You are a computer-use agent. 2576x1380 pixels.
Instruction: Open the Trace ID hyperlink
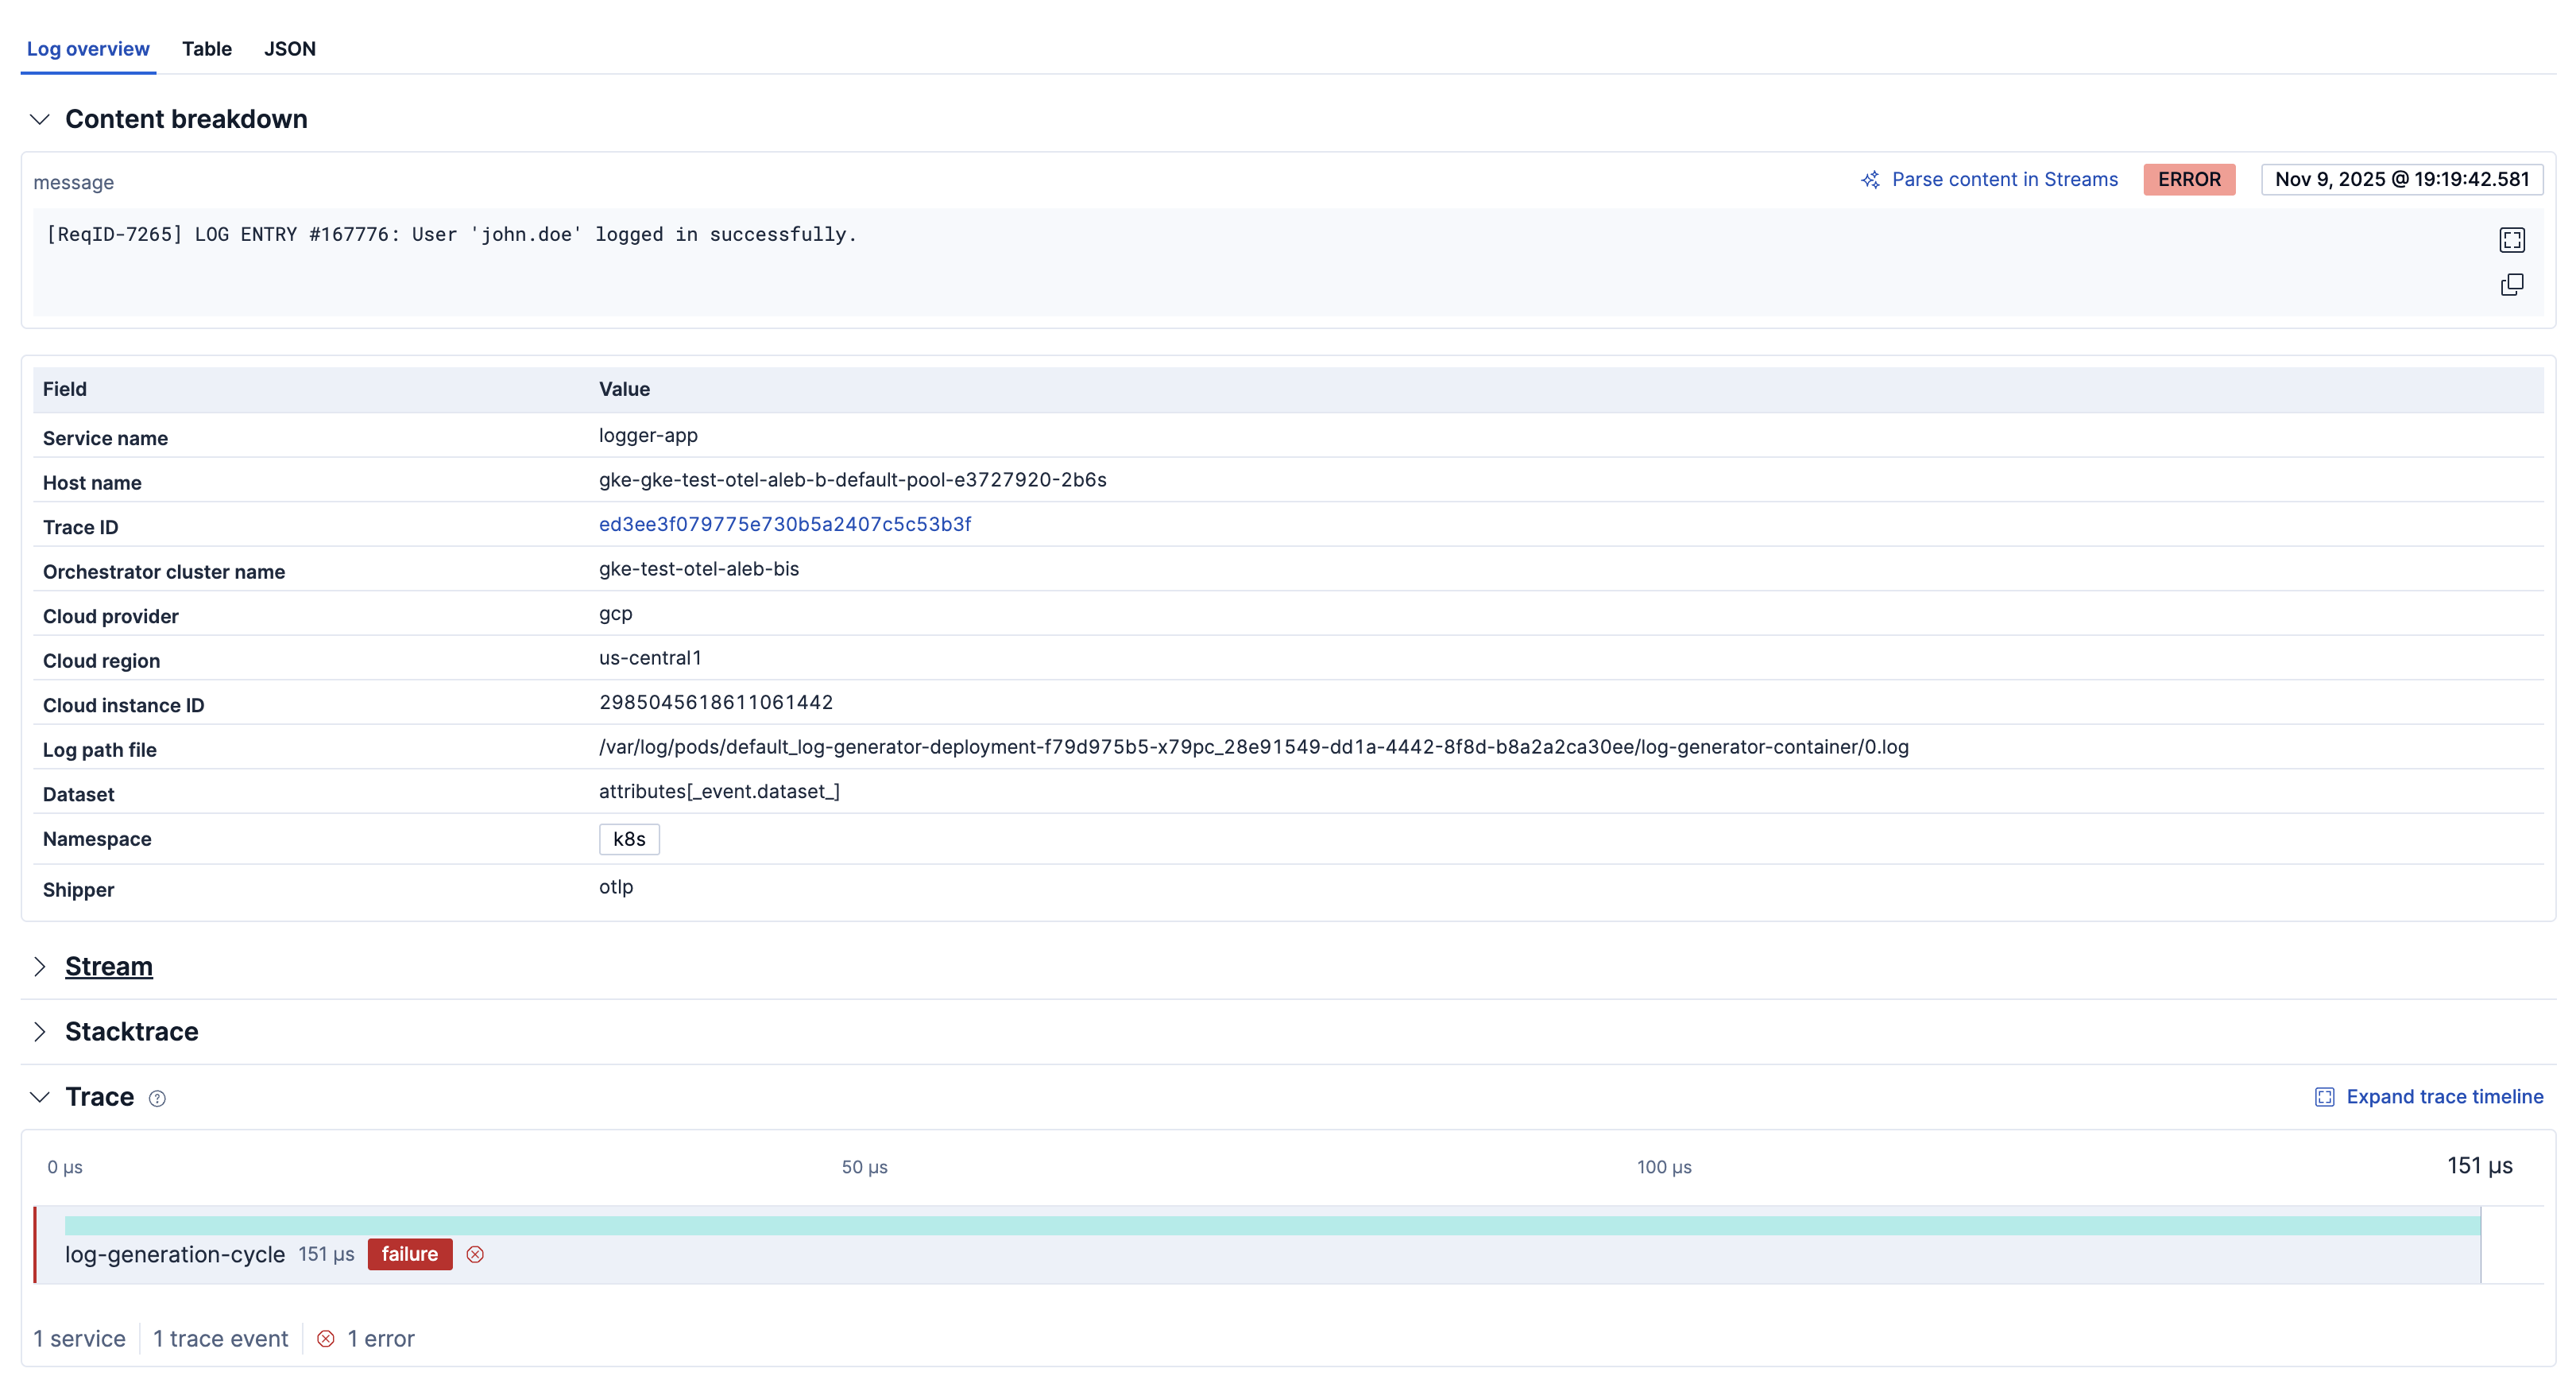[785, 525]
